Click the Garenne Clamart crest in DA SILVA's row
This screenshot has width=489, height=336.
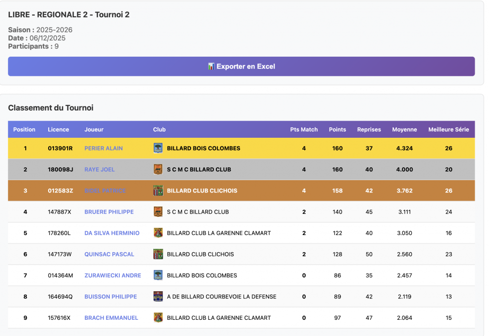(x=158, y=233)
